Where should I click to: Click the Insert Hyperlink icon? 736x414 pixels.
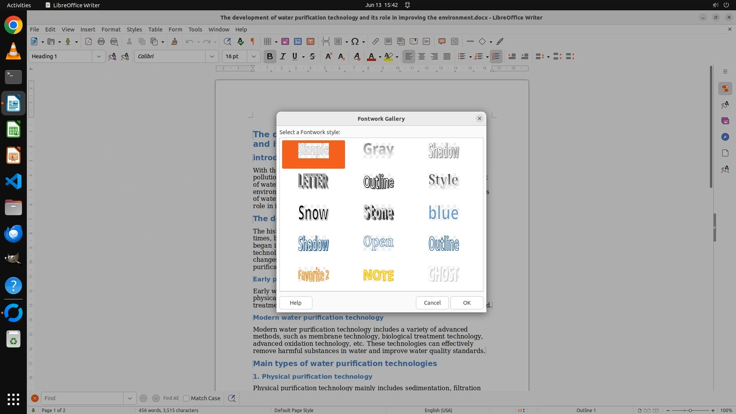click(x=376, y=41)
